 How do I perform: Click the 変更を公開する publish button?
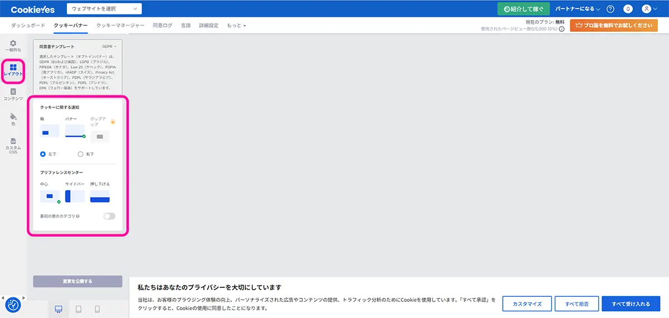77,281
